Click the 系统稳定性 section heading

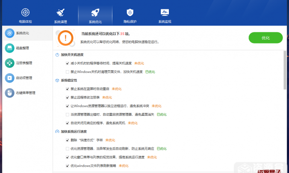click(x=69, y=81)
